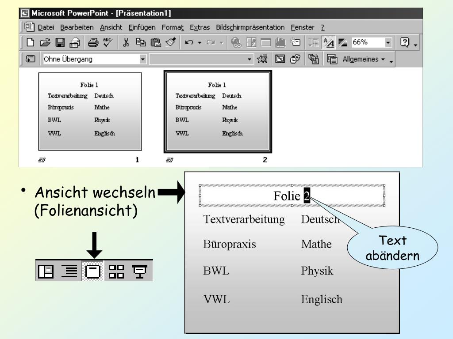Viewport: 453px width, 339px height.
Task: Cut selection with the scissors icon
Action: [x=126, y=43]
